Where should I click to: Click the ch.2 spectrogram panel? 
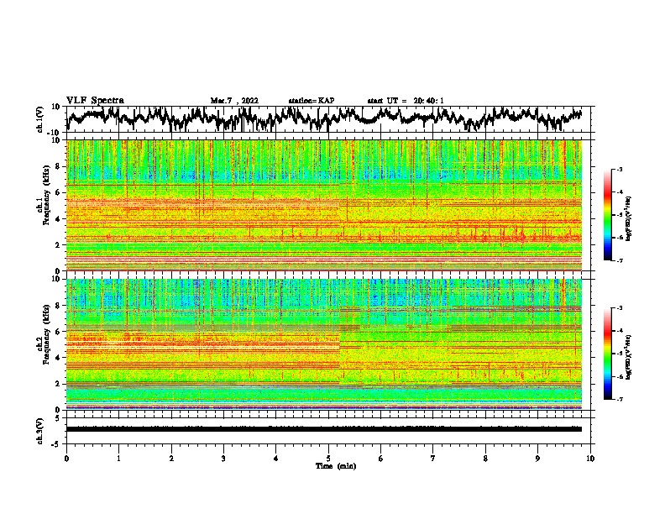[324, 344]
